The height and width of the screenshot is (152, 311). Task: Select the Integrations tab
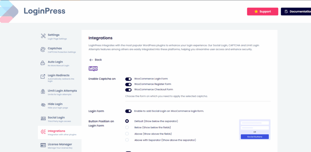pyautogui.click(x=60, y=132)
